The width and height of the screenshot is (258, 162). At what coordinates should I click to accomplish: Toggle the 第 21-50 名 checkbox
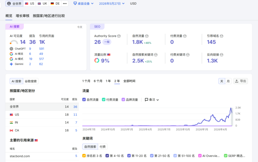click(x=152, y=156)
